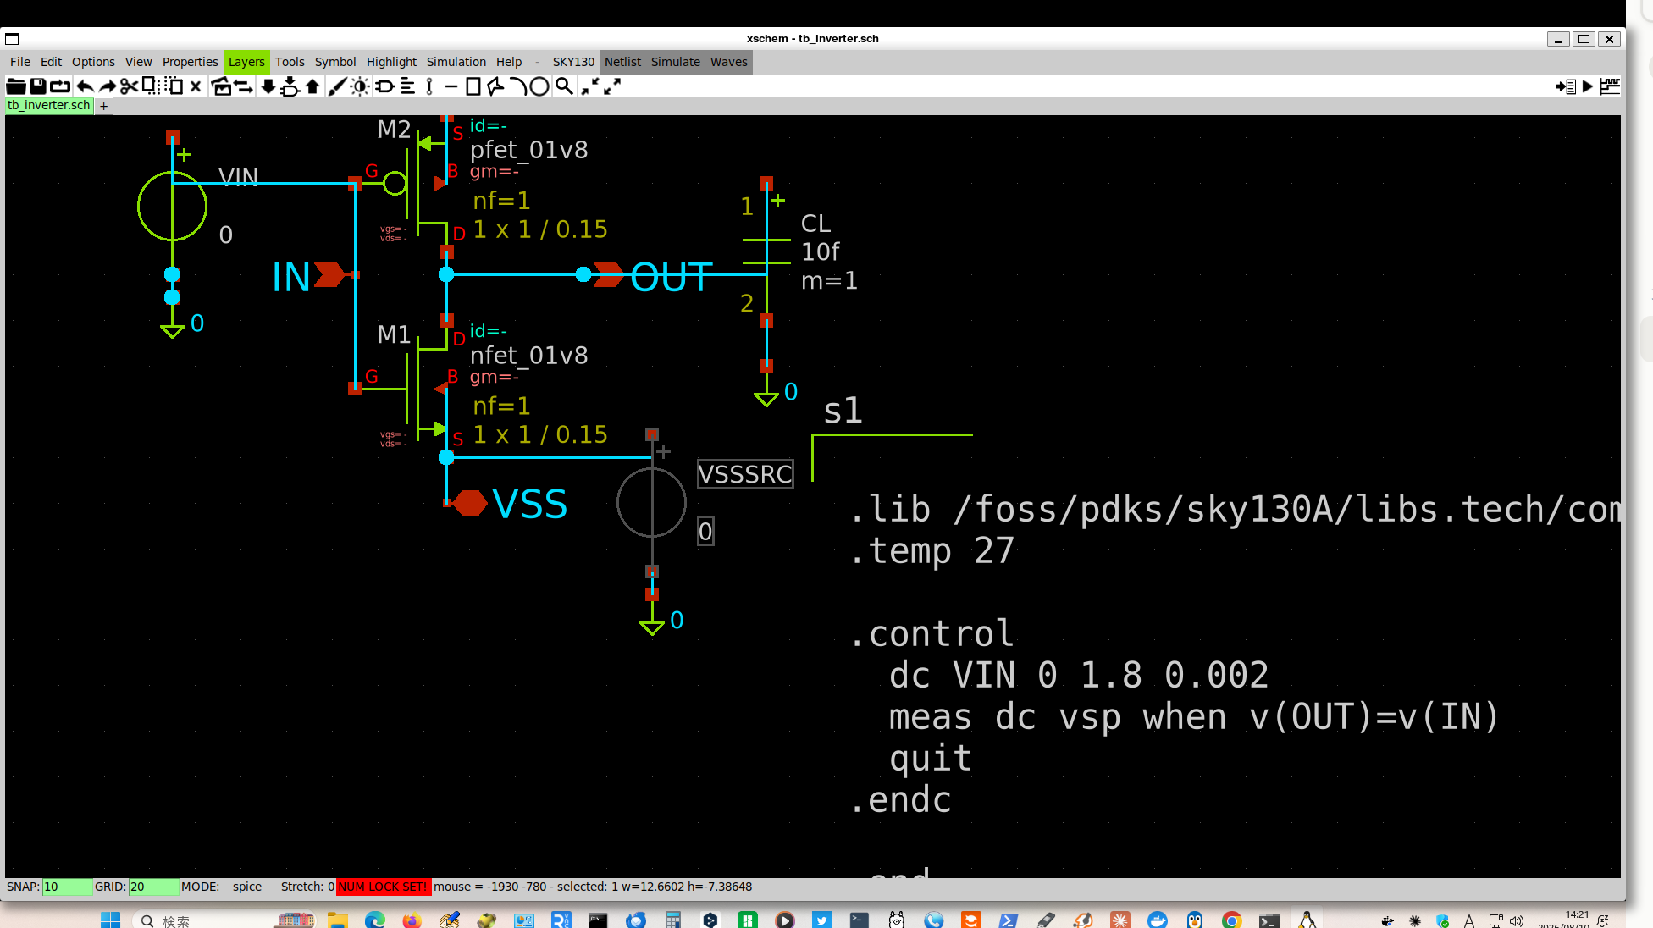Open the Symbol menu
1653x928 pixels.
point(335,62)
